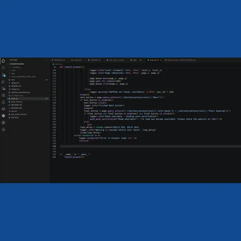Open .env file in Explorer tree
The image size is (241, 241).
pyautogui.click(x=28, y=80)
